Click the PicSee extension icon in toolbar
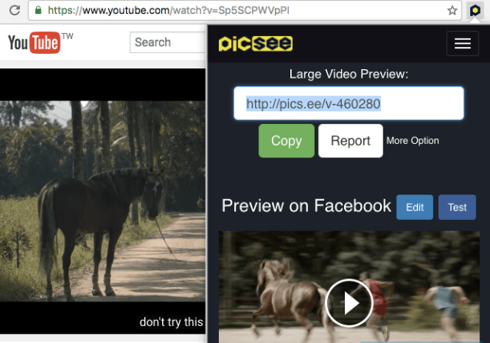This screenshot has height=343, width=490. coord(475,11)
